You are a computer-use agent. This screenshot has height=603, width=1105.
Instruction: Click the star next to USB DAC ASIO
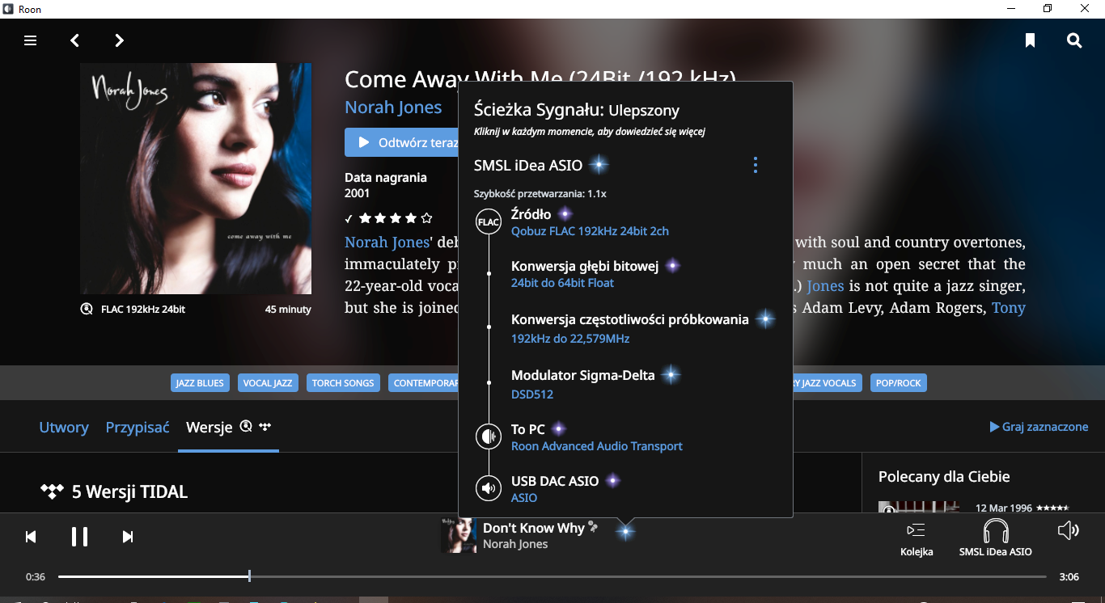tap(613, 481)
